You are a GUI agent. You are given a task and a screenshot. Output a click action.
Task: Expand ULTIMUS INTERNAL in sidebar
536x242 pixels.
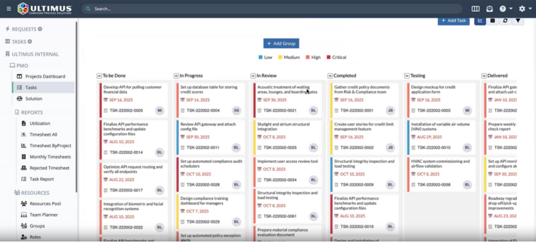pos(35,54)
